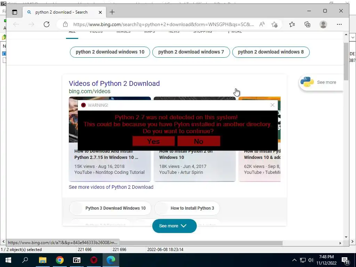Open volume control tray icon
Viewport: 356px width, 267px height.
311,260
